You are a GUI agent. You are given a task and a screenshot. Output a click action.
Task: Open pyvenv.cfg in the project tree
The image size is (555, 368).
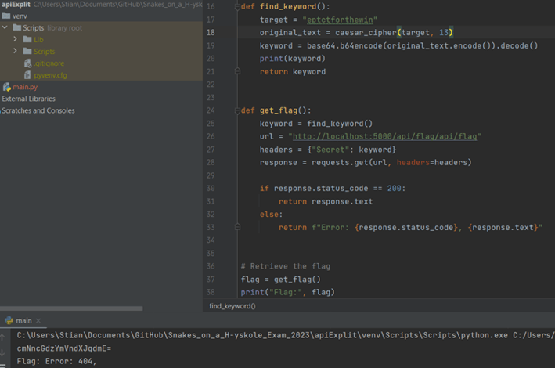pyautogui.click(x=50, y=75)
